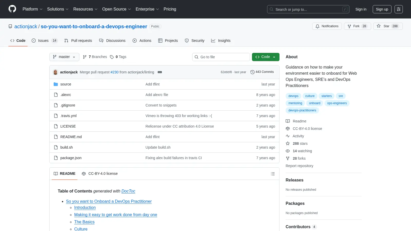Click the star icon beside 288 stars

(288, 143)
